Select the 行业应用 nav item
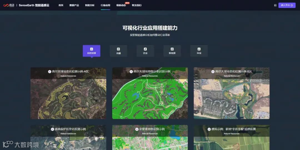 106,5
